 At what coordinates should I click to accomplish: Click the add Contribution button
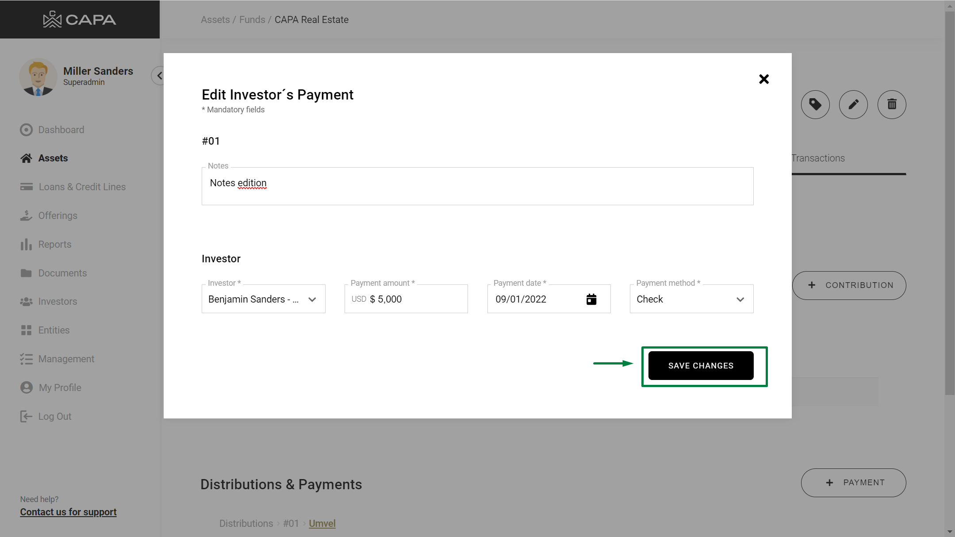pyautogui.click(x=849, y=285)
